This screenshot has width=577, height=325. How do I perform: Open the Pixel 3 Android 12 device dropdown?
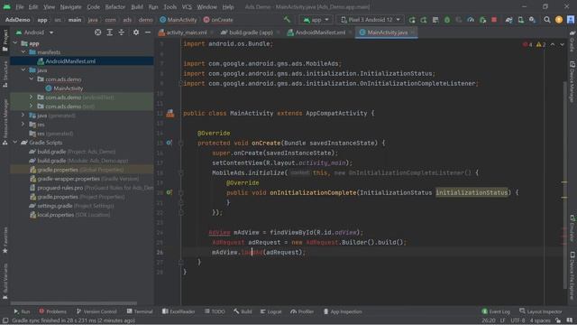pyautogui.click(x=371, y=20)
